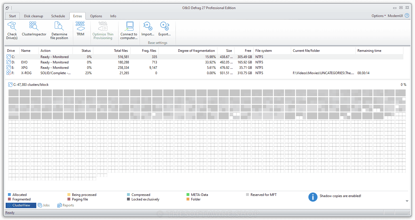Click 165.92 GB free space cell
The image size is (415, 220).
point(245,62)
